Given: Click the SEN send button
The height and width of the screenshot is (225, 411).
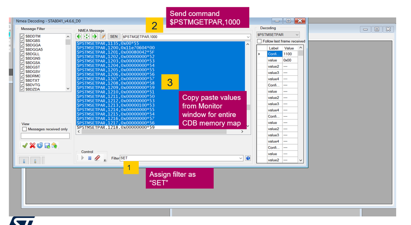Looking at the screenshot, I should tap(114, 37).
